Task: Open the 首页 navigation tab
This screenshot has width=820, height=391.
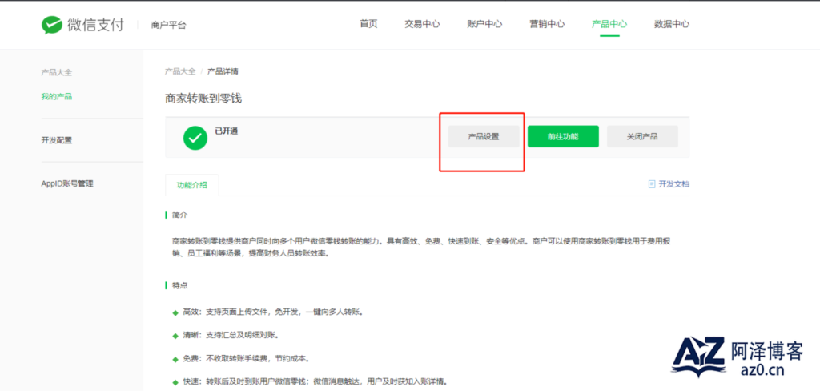Action: pos(368,24)
